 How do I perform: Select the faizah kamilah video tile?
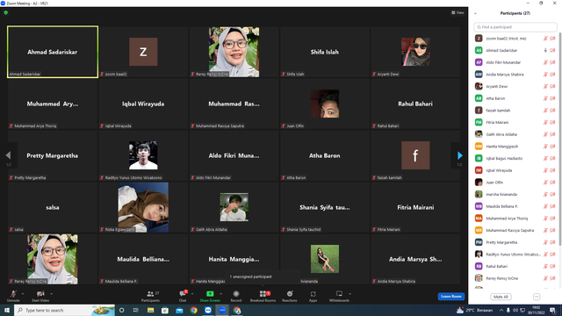point(415,155)
